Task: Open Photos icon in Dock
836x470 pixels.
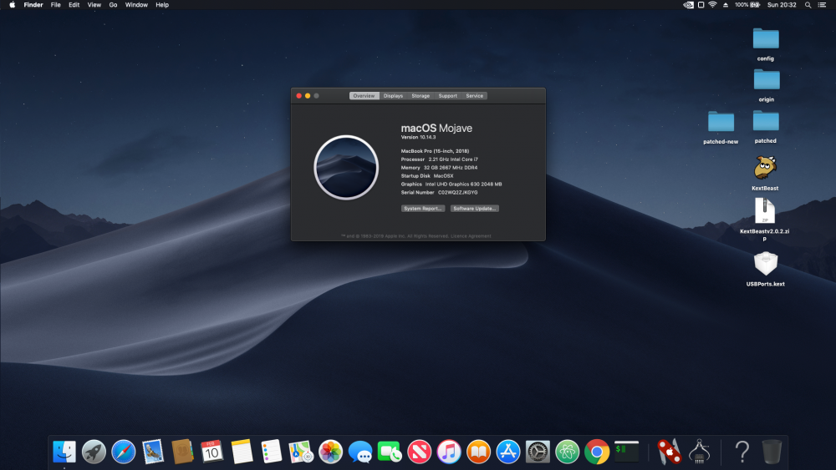Action: click(330, 452)
